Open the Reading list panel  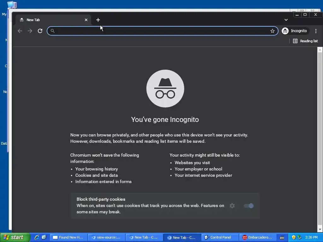305,41
